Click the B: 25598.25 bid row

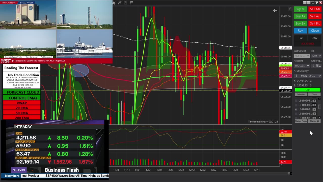(303, 85)
